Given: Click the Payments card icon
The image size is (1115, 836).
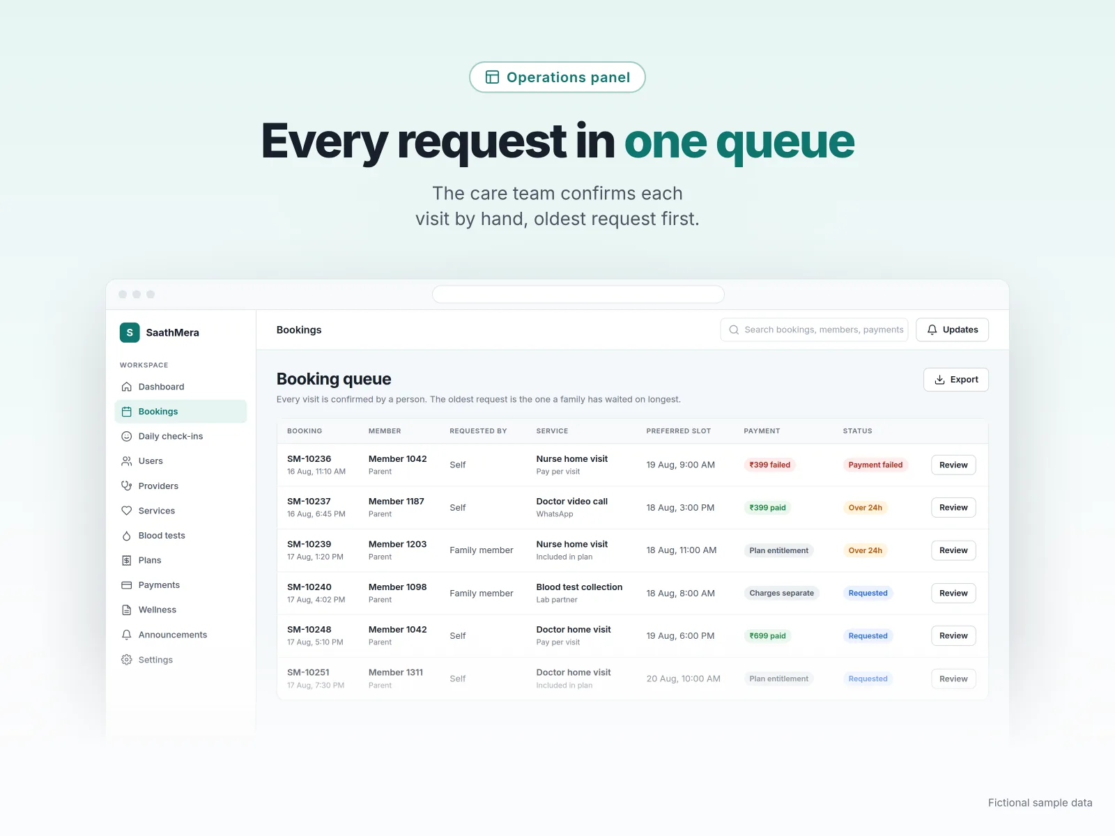Looking at the screenshot, I should pos(126,585).
